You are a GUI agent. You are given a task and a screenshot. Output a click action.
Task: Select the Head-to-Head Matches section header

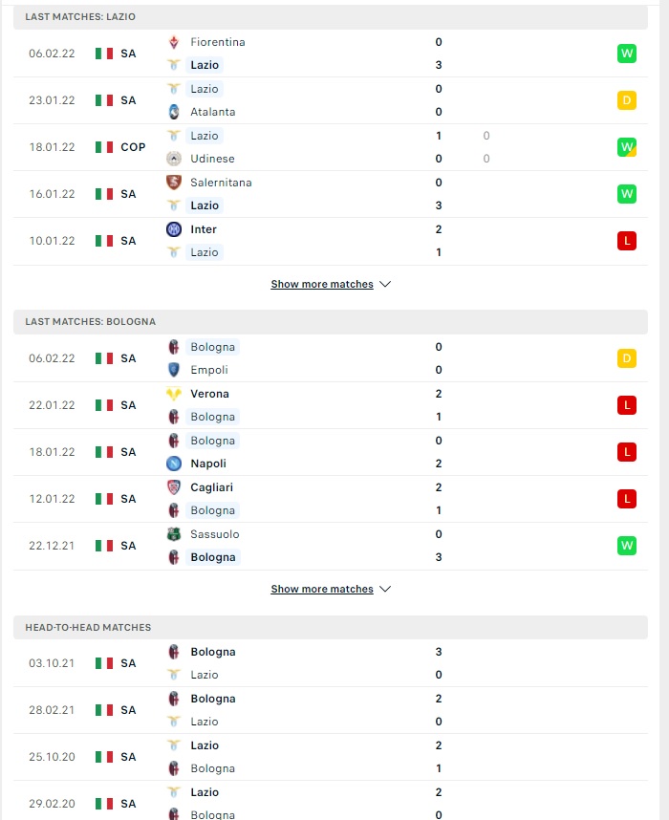point(331,627)
